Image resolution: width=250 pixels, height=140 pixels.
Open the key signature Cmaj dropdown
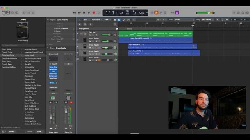pos(143,13)
